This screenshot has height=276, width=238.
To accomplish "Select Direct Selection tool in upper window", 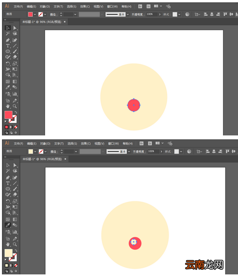I will [x=15, y=28].
